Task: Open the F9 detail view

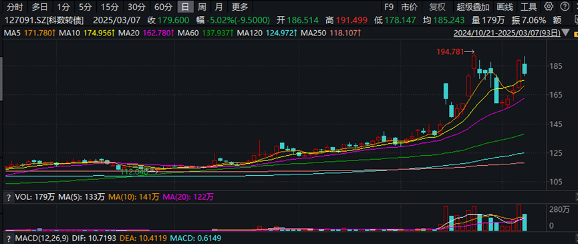Action: pos(388,7)
